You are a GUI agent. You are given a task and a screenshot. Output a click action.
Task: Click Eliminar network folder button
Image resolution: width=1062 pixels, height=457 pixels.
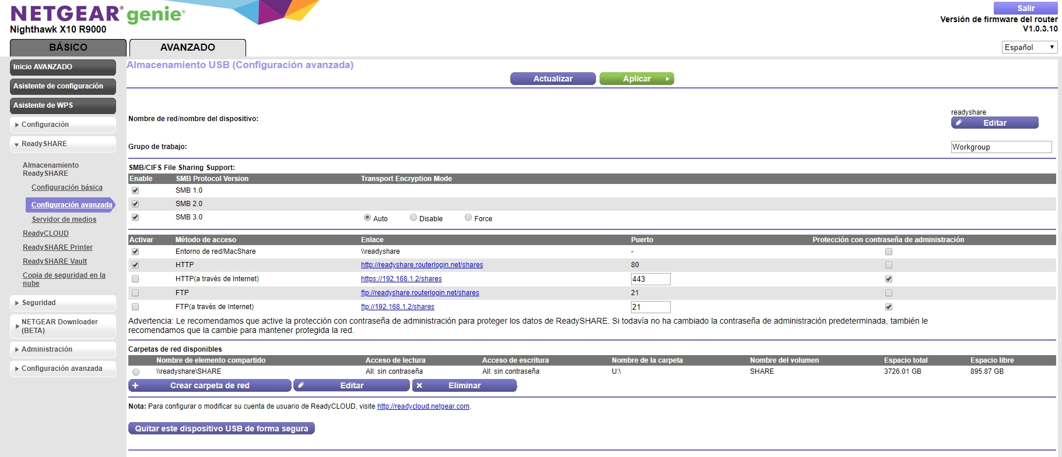(x=464, y=385)
